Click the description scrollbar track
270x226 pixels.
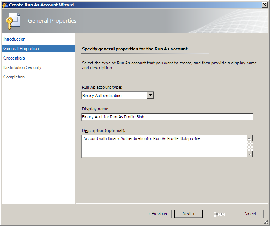(250, 146)
